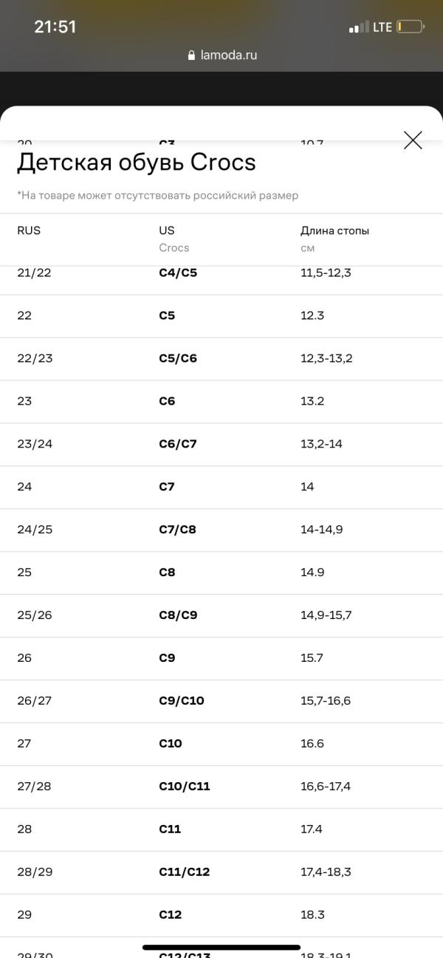The width and height of the screenshot is (443, 958).
Task: Tap the 18.3 foot length value
Action: click(x=312, y=914)
